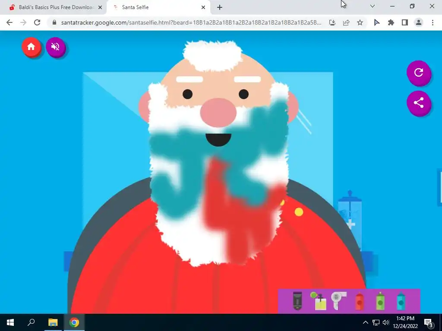The image size is (442, 331).
Task: Go back to the previous page
Action: point(9,22)
